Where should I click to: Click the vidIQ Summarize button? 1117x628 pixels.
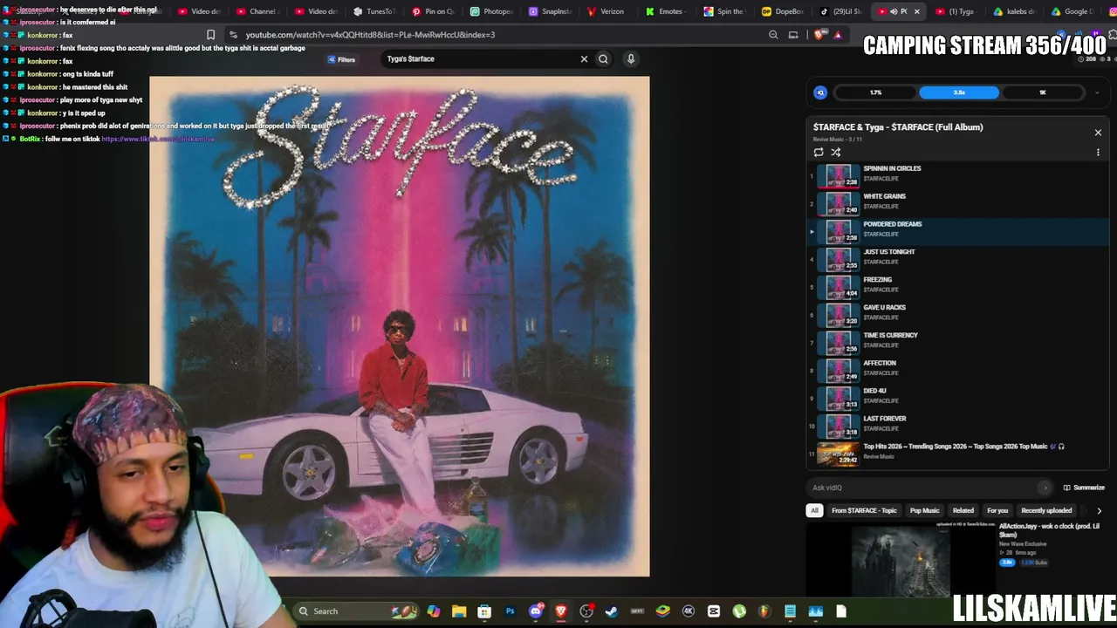(x=1084, y=488)
